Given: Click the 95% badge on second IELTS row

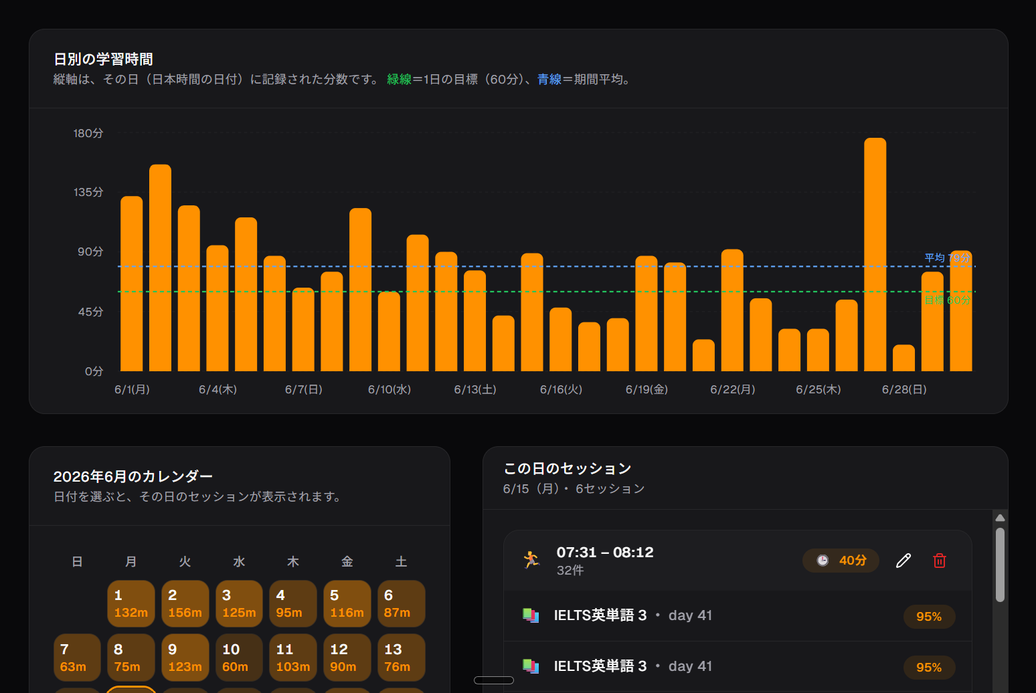Looking at the screenshot, I should coord(929,668).
